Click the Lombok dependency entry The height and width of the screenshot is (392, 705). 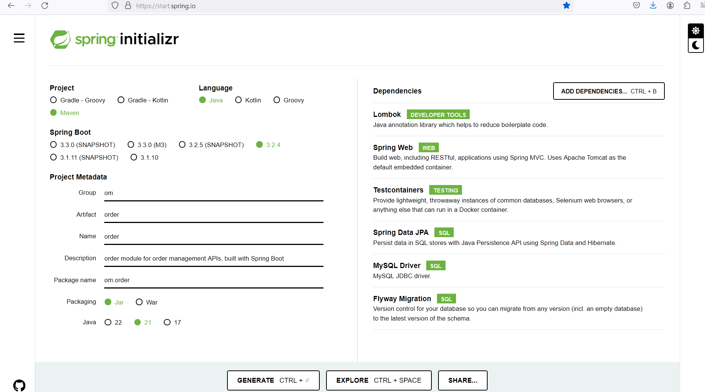519,119
